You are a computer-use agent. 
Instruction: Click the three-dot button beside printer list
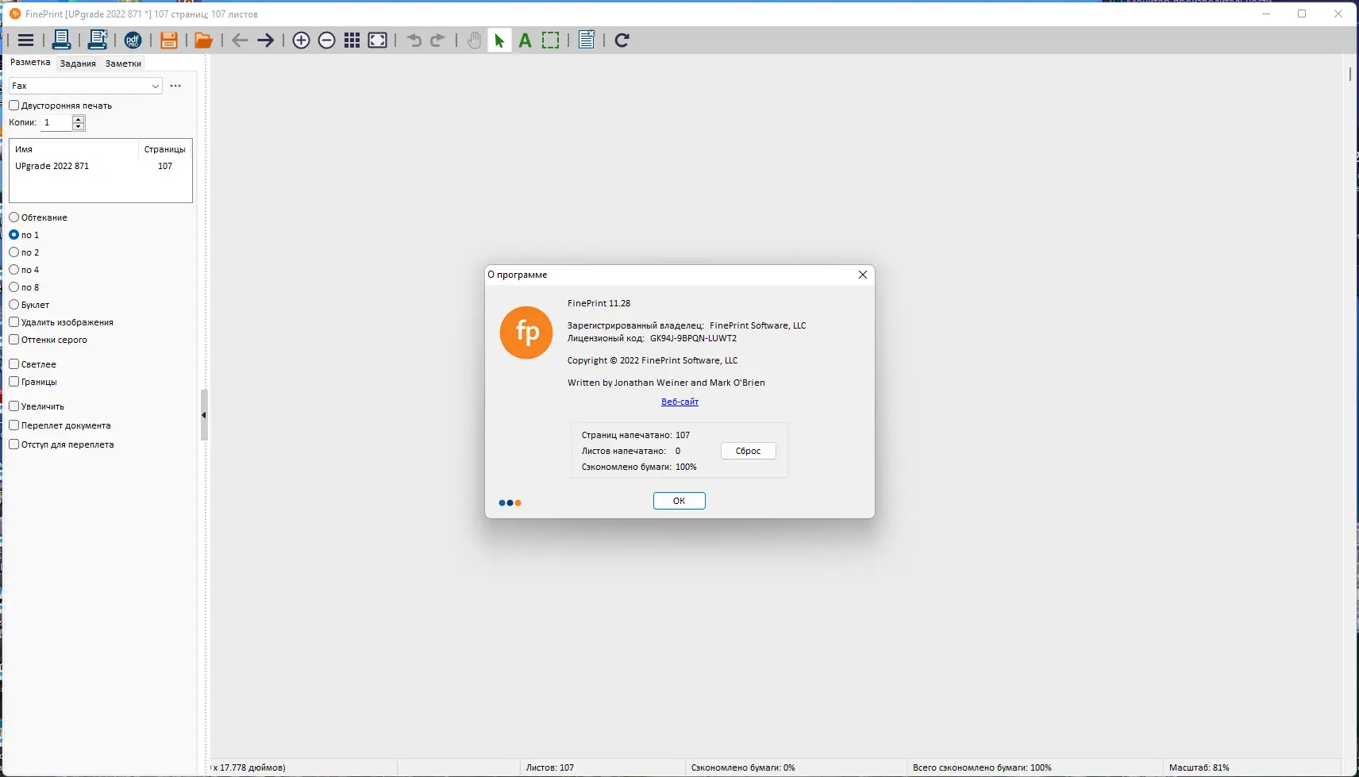(x=175, y=86)
